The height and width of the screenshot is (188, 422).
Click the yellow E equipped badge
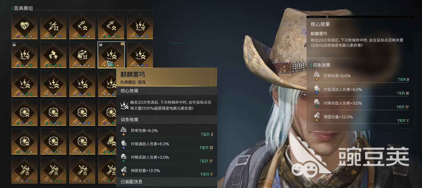click(x=122, y=44)
